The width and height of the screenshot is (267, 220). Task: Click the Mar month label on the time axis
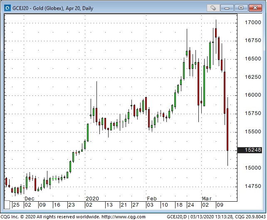click(207, 199)
